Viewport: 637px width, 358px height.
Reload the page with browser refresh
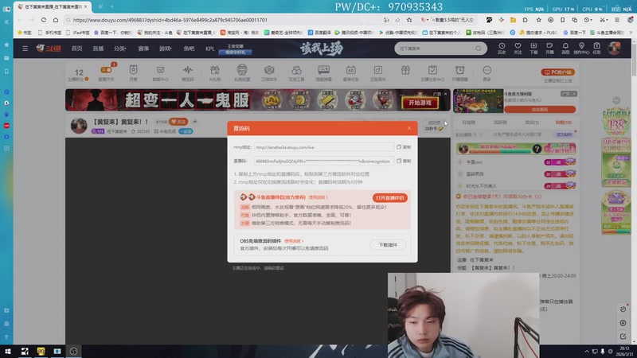(x=44, y=20)
